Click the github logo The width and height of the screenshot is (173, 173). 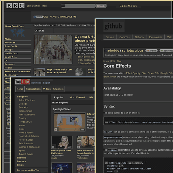(x=113, y=26)
